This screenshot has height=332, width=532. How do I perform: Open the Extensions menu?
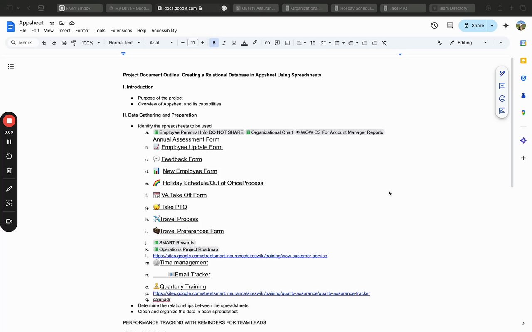(x=121, y=31)
